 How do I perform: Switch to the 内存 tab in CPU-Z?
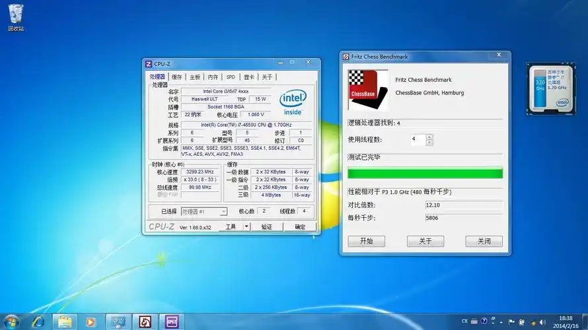tap(213, 77)
